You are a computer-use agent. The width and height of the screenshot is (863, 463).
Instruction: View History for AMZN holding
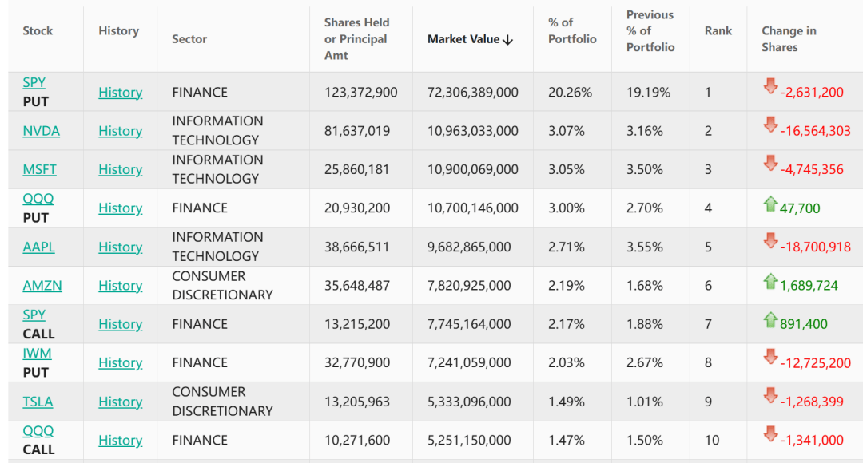pyautogui.click(x=121, y=286)
